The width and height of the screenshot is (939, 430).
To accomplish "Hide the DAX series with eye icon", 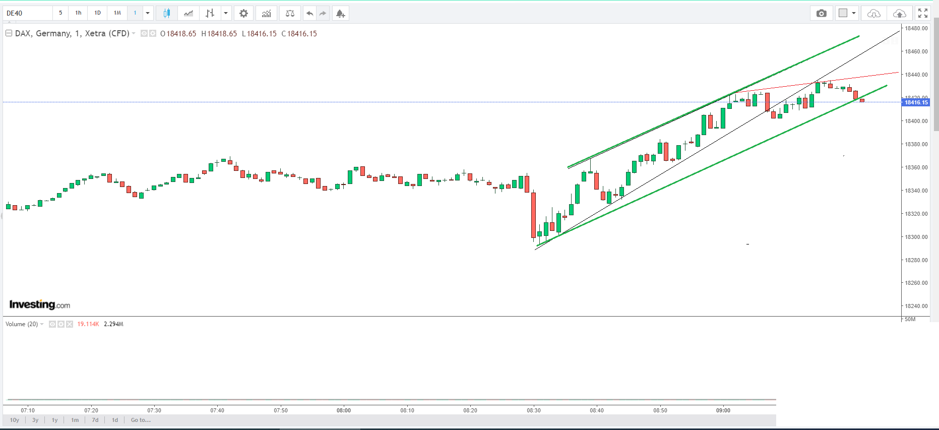I will coord(144,33).
